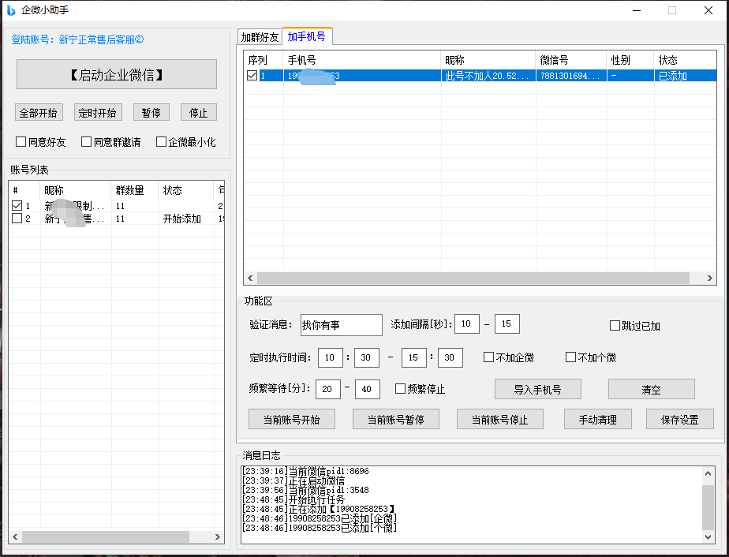
Task: Click inside the 验证消息 input field
Action: tap(341, 324)
